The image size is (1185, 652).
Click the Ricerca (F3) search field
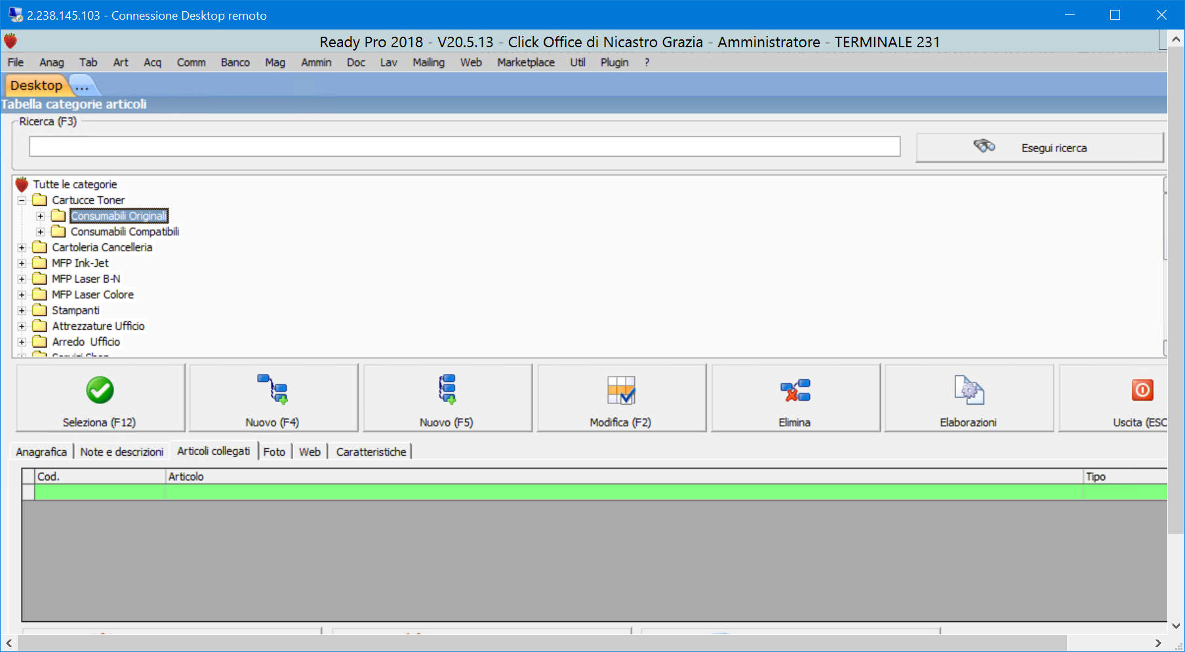point(464,146)
